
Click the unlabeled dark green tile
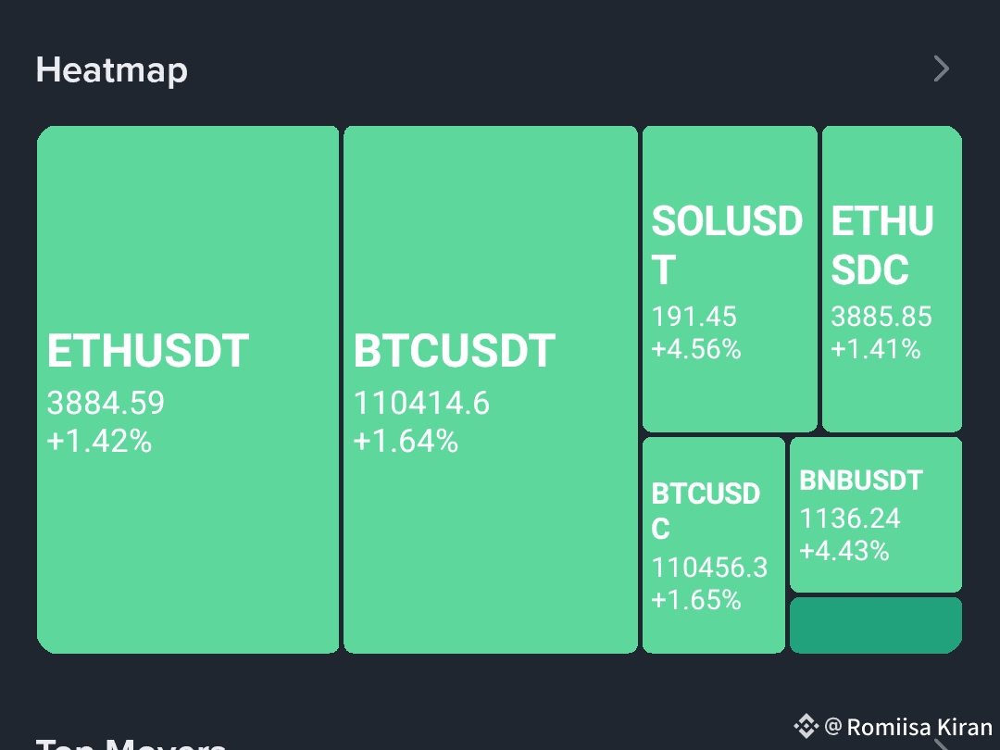point(876,625)
